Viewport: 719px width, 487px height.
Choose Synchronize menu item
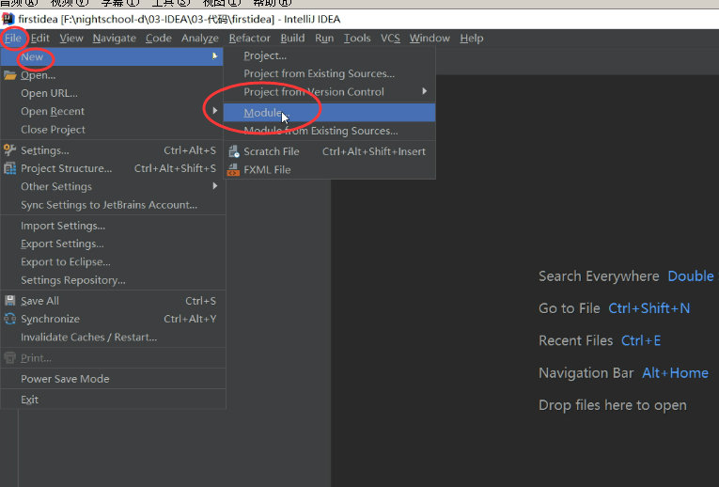[x=112, y=319]
